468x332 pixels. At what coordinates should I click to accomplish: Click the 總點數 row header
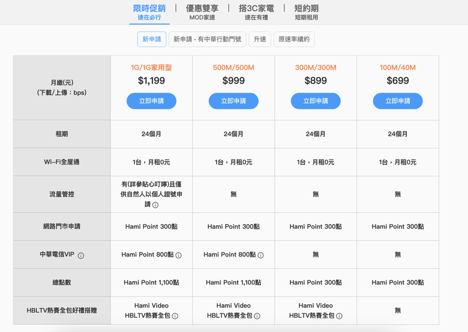click(62, 282)
